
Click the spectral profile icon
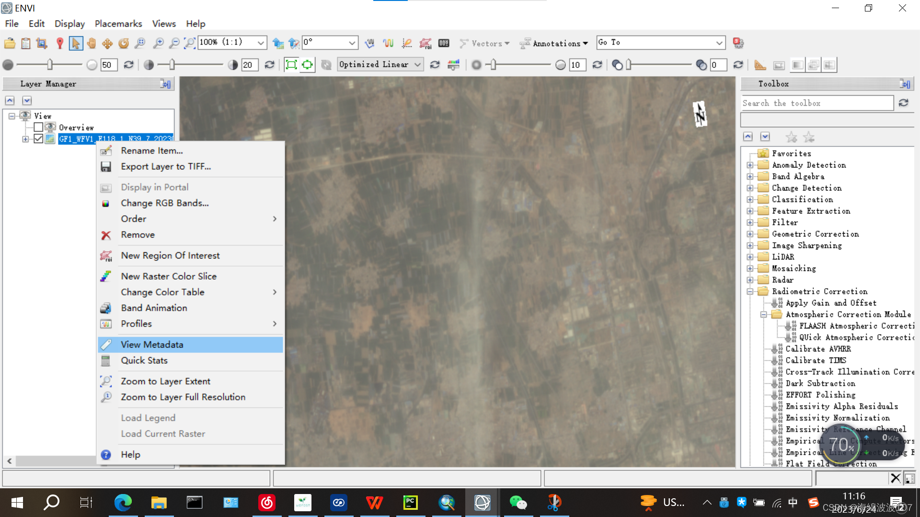[x=388, y=43]
